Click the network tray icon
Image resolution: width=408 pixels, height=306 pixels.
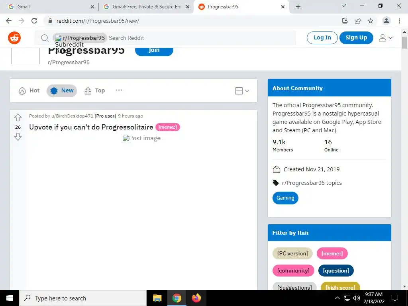coord(347,298)
